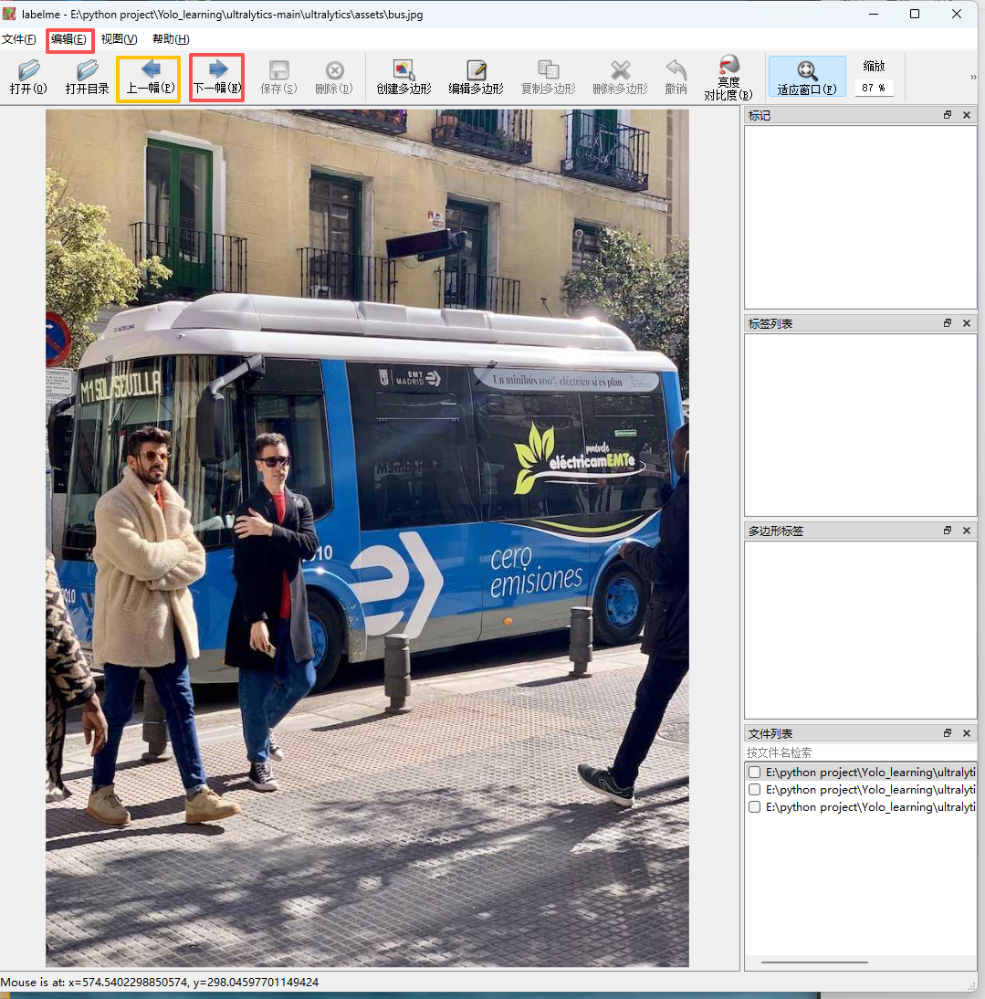Open the 视图 menu
The image size is (985, 999).
[x=119, y=39]
